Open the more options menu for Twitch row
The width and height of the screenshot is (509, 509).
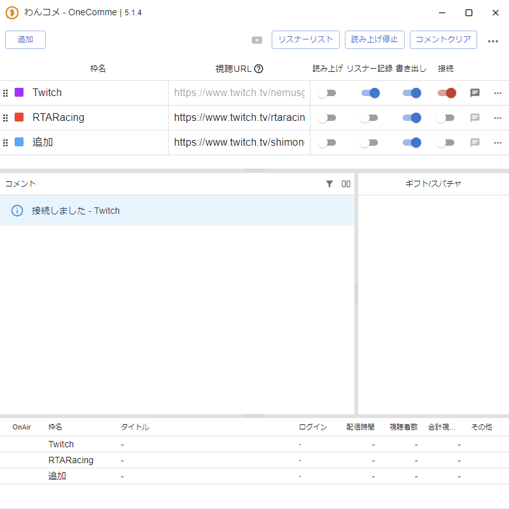coord(498,93)
